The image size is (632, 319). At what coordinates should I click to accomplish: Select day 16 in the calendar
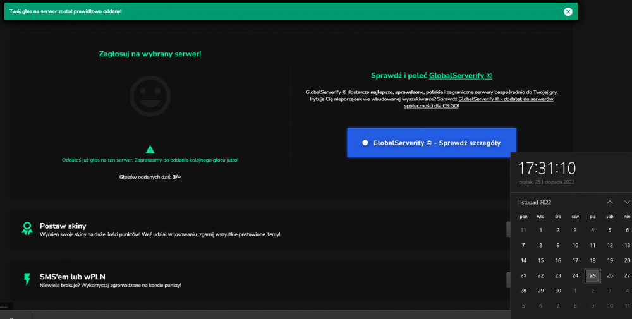pos(558,261)
